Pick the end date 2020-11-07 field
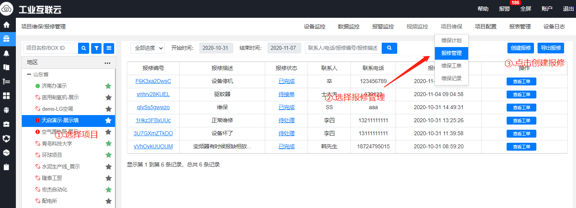 click(284, 48)
